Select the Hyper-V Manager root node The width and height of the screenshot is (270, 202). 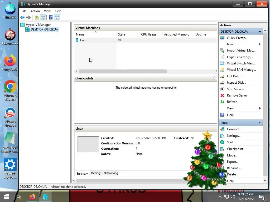click(x=38, y=25)
